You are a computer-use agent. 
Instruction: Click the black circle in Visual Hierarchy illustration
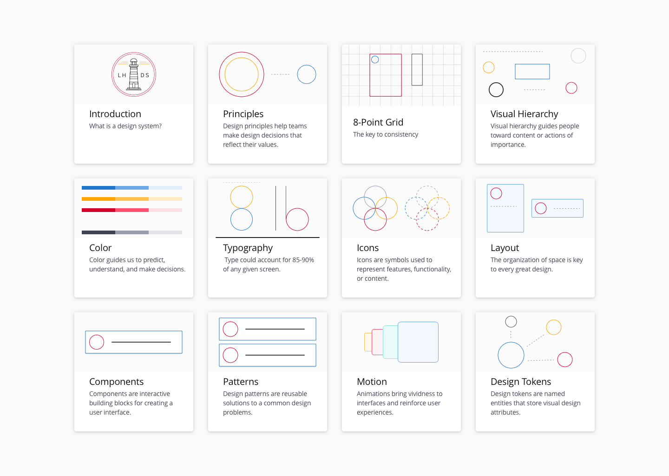coord(496,90)
